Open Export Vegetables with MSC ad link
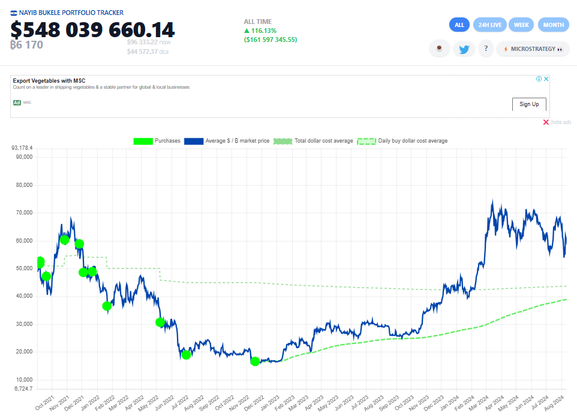The image size is (577, 420). [49, 80]
